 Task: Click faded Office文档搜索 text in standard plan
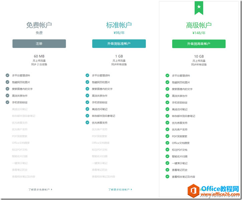(x=101, y=143)
